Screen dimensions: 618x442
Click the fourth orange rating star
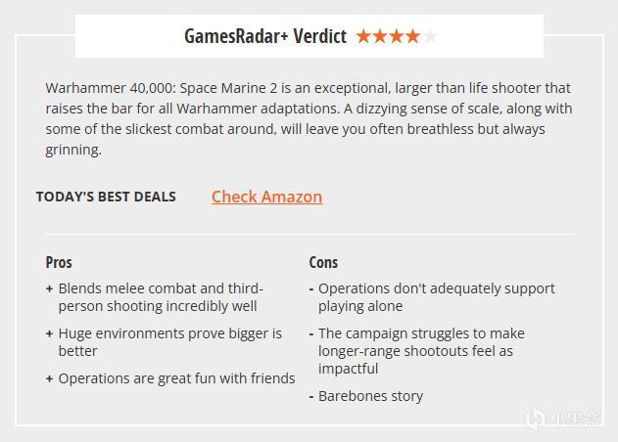(412, 37)
